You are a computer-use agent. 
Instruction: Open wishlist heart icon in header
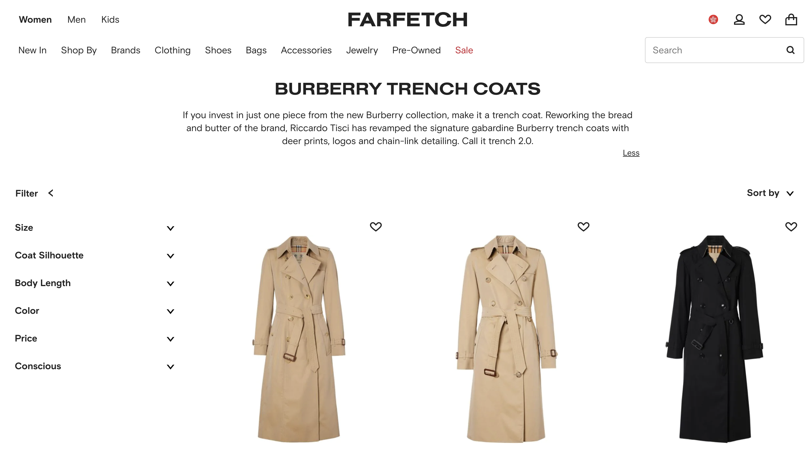point(765,20)
